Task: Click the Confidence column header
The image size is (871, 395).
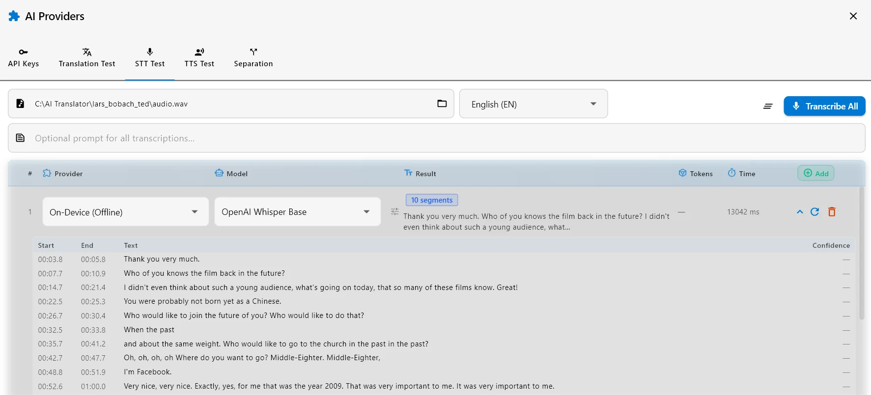Action: point(831,245)
